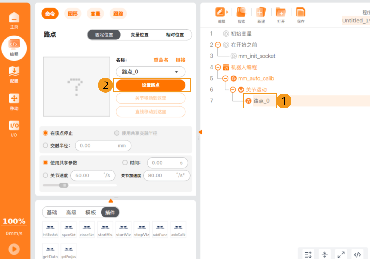
Task: Insert the getData plugin command
Action: 50,251
